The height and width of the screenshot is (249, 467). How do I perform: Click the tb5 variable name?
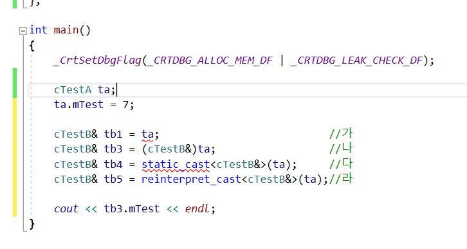point(113,180)
